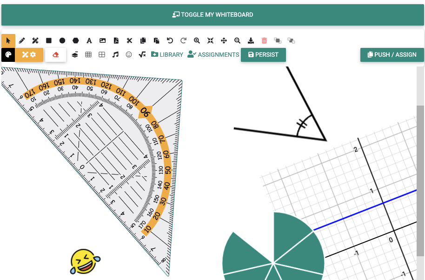Undo the last action
This screenshot has height=280, width=425.
coord(170,40)
